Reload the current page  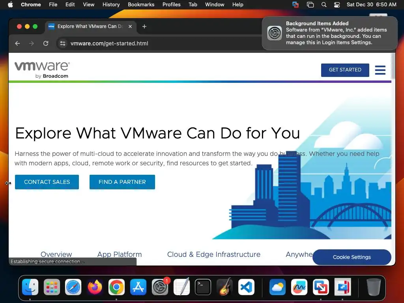[46, 43]
